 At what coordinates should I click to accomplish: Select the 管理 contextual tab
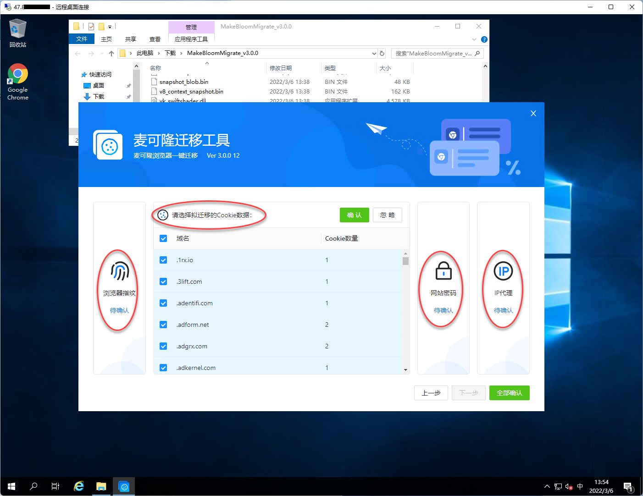(191, 27)
